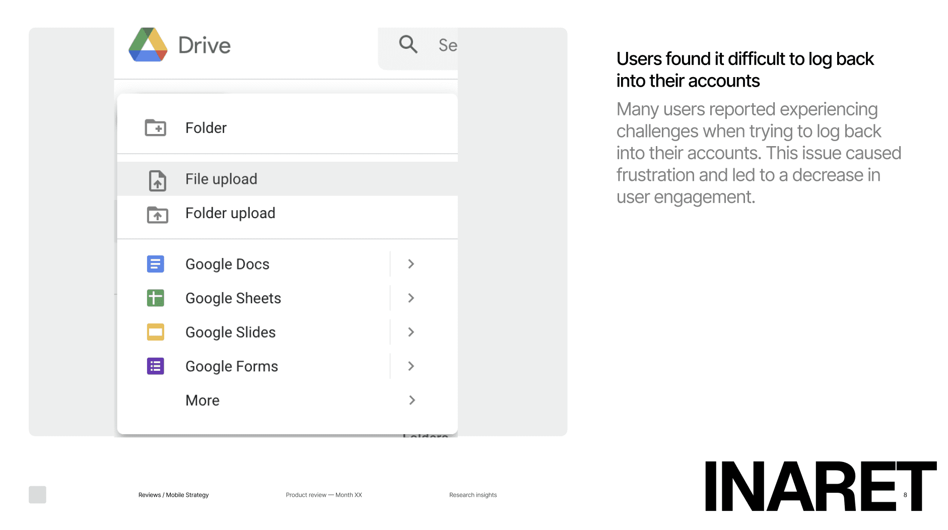Click the search magnifier icon
The width and height of the screenshot is (948, 530).
point(408,44)
